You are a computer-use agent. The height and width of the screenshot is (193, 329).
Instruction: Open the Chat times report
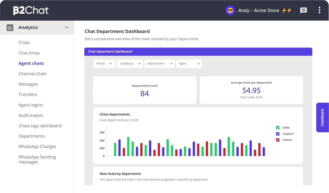[29, 53]
